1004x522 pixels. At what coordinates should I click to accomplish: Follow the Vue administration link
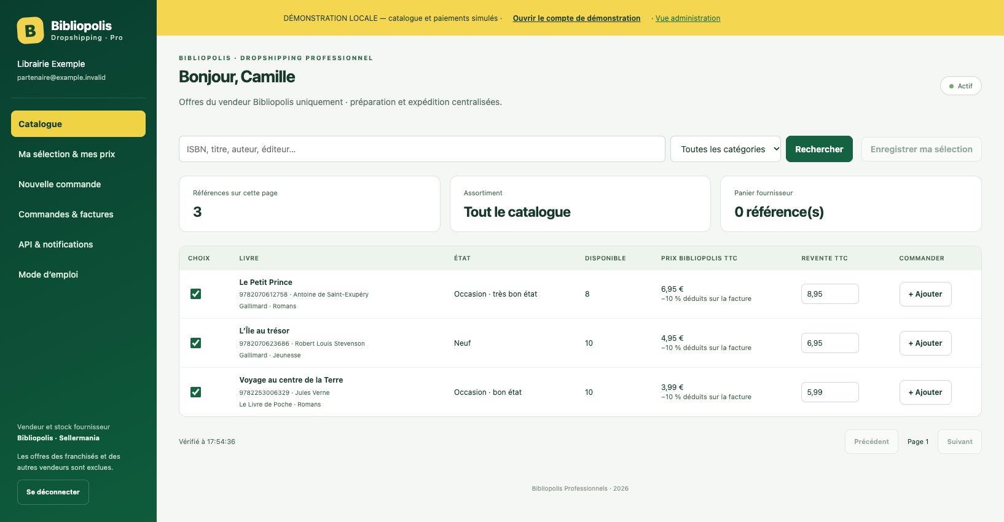tap(688, 18)
